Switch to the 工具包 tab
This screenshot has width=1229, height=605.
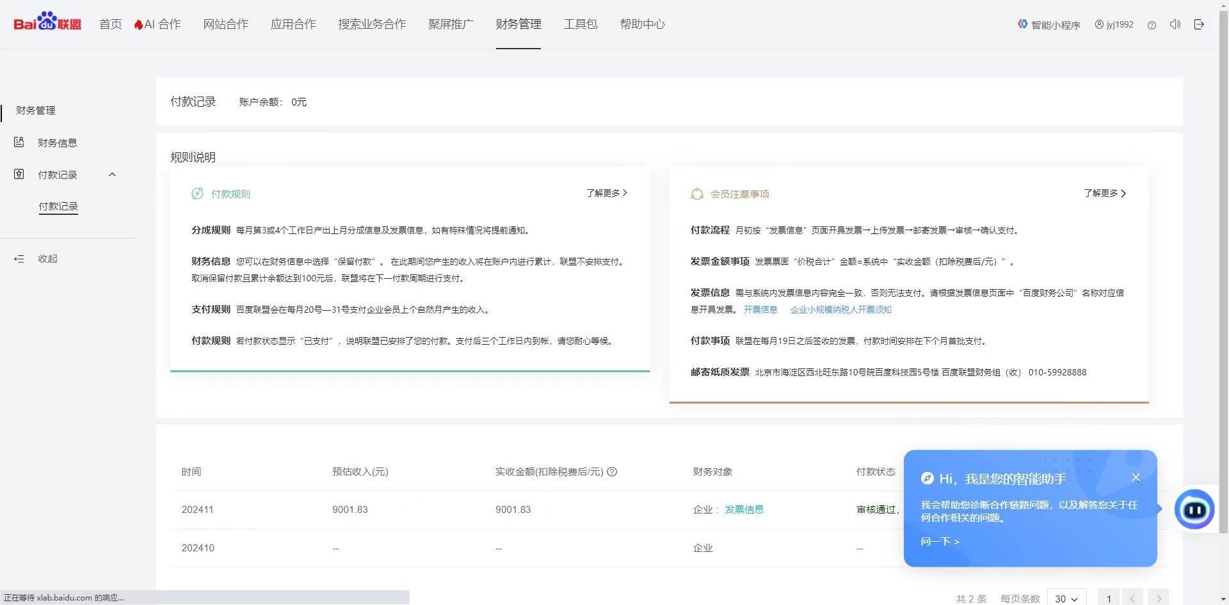pyautogui.click(x=580, y=24)
